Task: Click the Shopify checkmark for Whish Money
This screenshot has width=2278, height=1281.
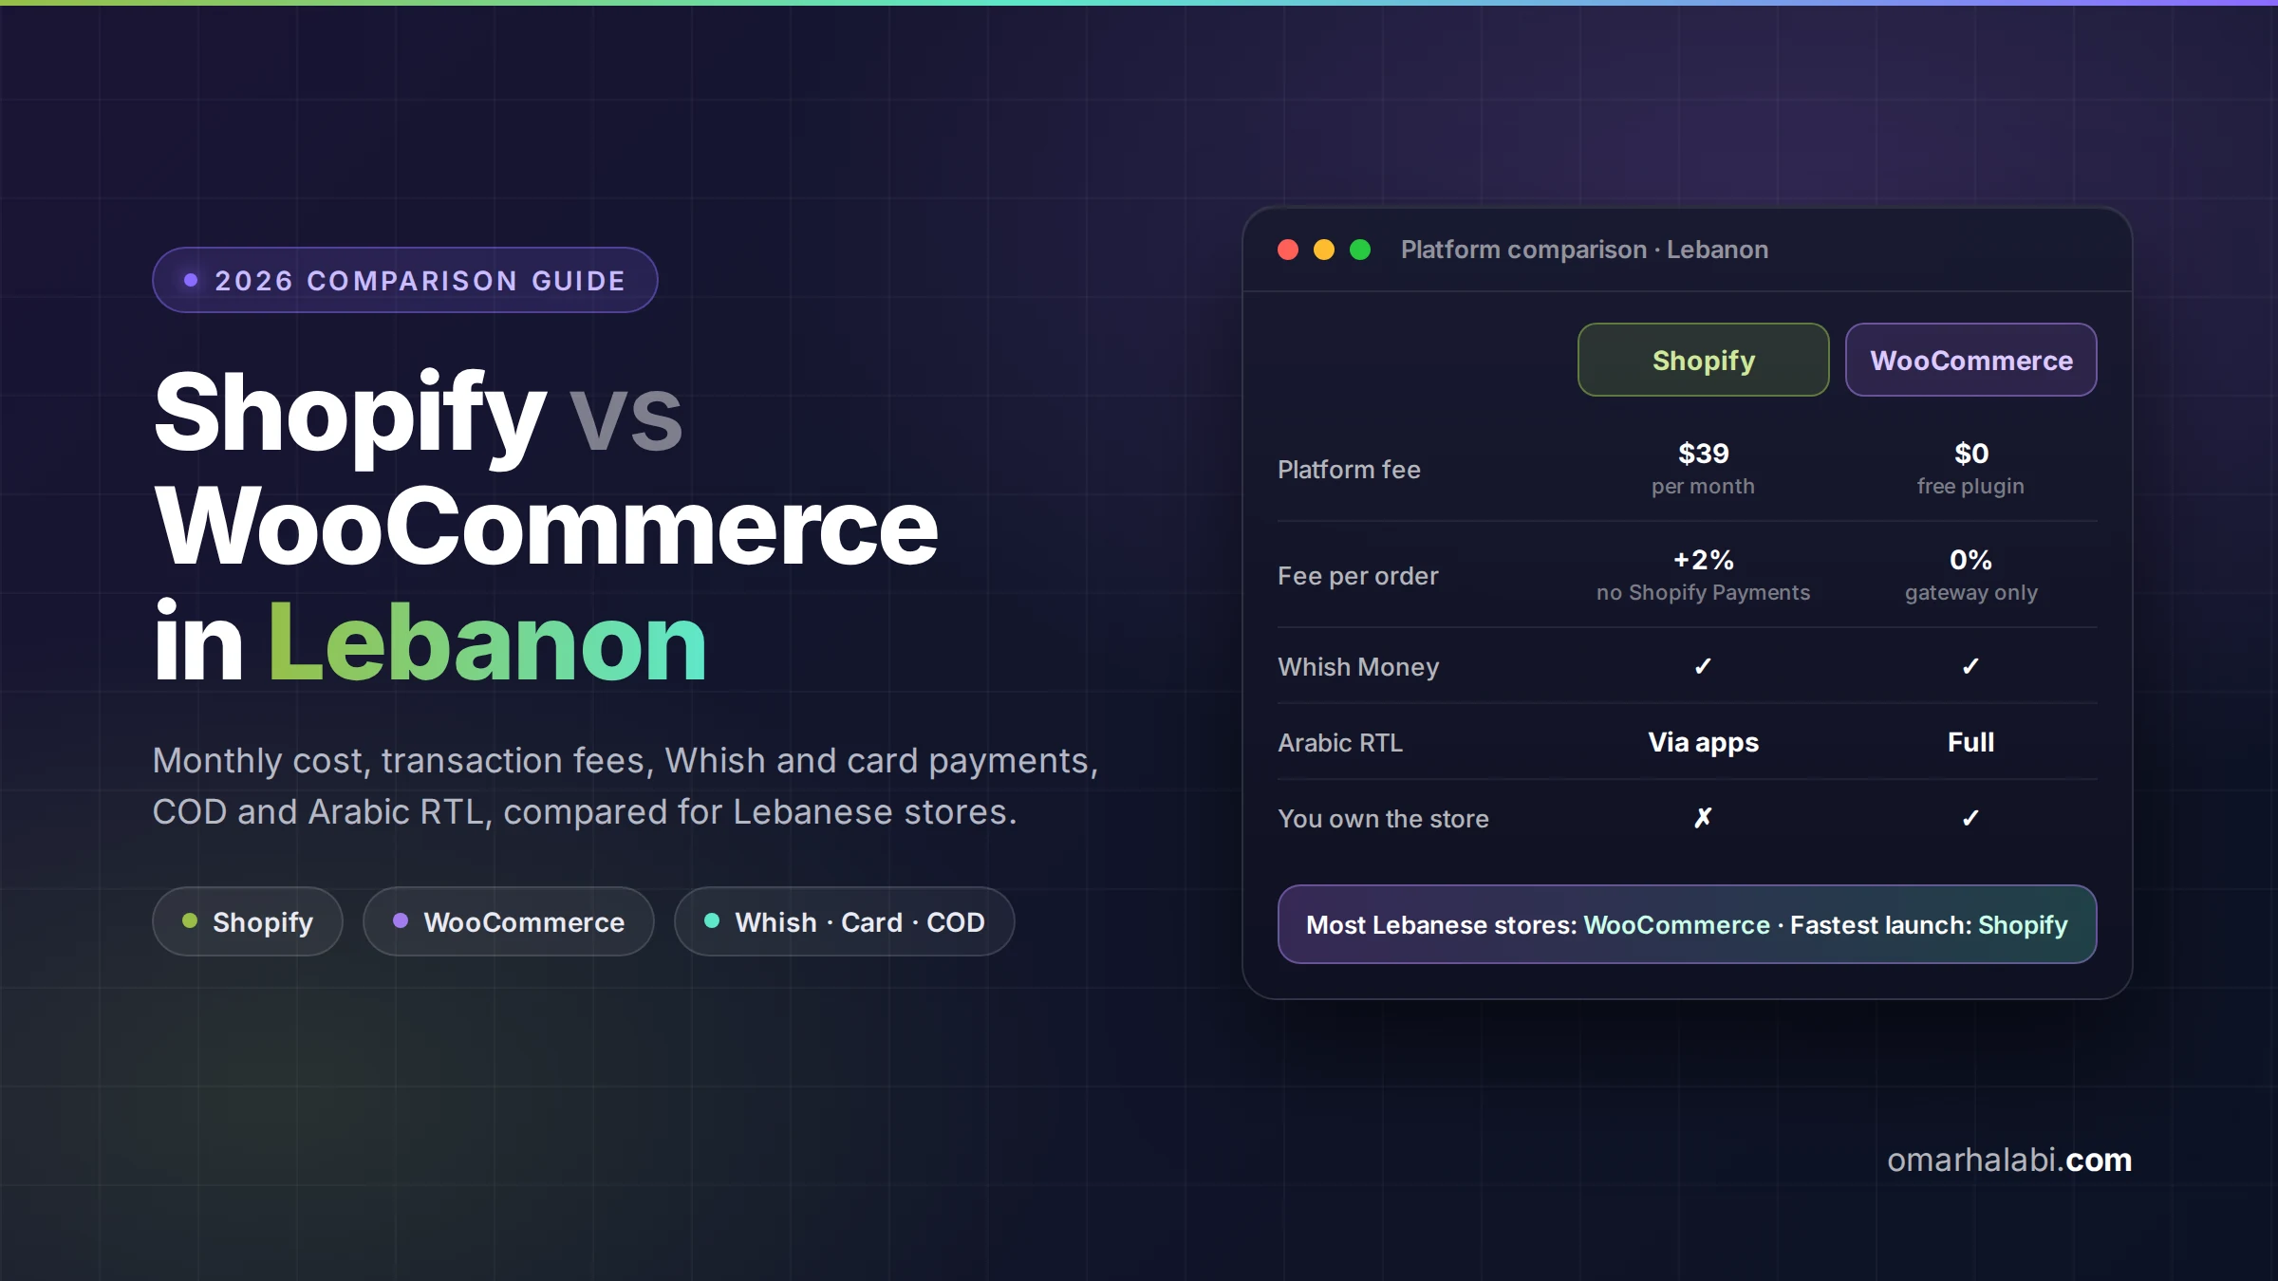Action: click(1703, 666)
